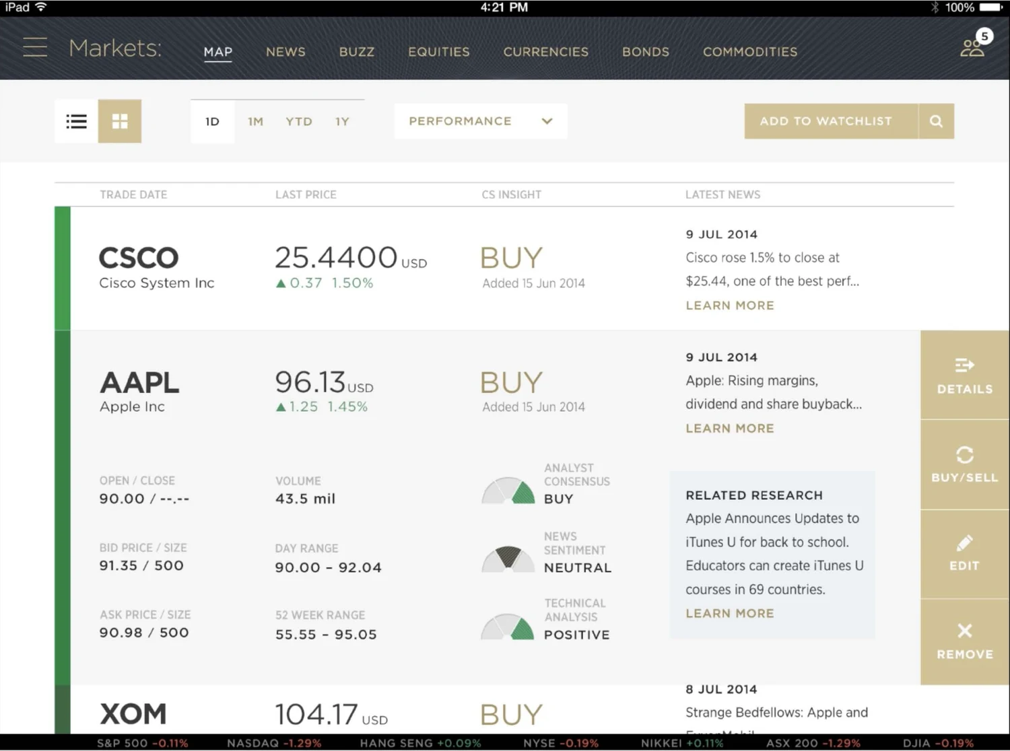Select the 1Y time range
1010x751 pixels.
(342, 122)
